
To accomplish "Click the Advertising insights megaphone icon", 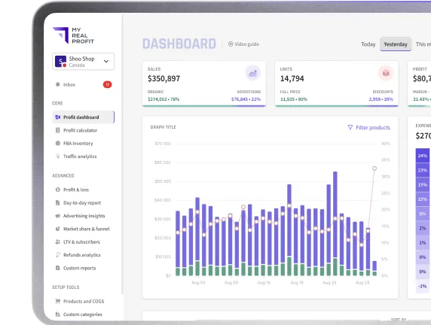I will (x=58, y=216).
